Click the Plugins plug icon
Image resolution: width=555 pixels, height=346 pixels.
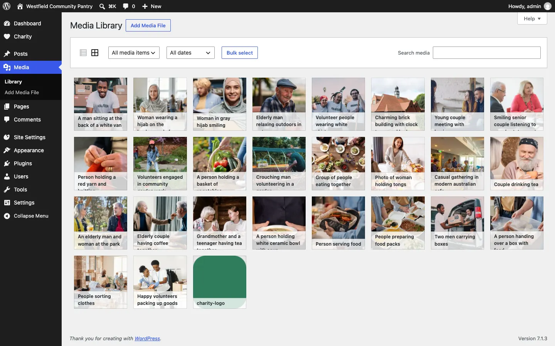[x=7, y=163]
